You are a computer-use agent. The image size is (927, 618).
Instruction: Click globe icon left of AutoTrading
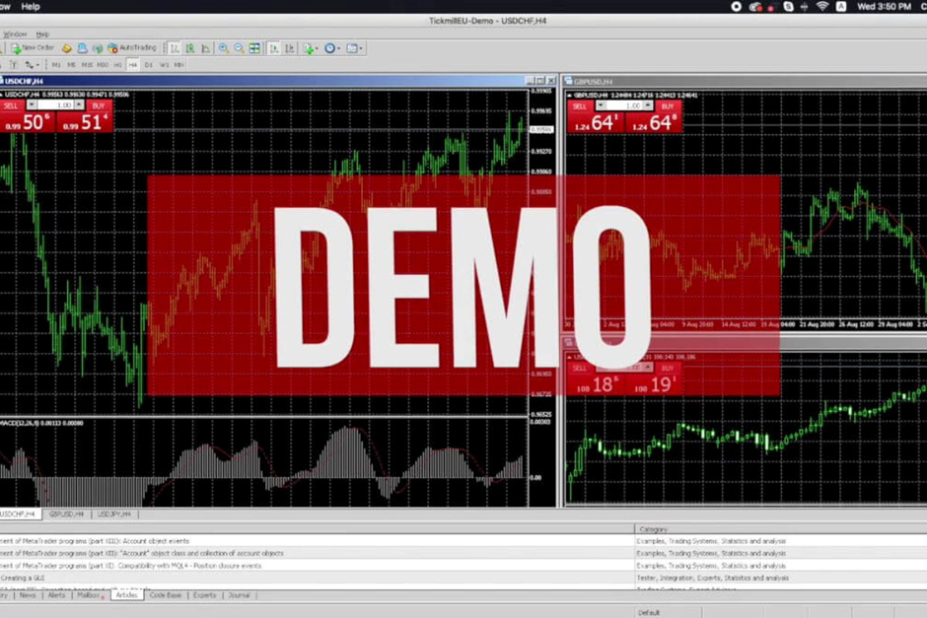pos(97,48)
